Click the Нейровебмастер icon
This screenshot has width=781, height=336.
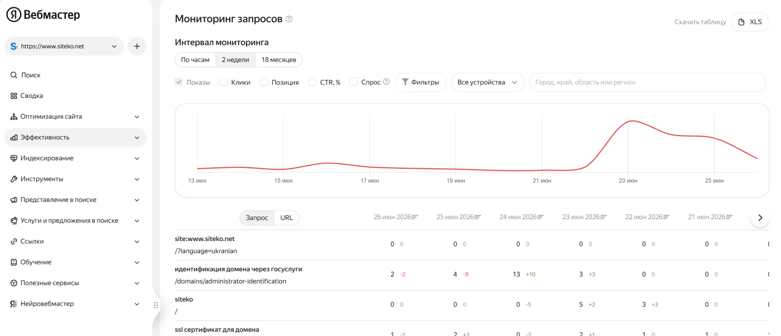(14, 304)
